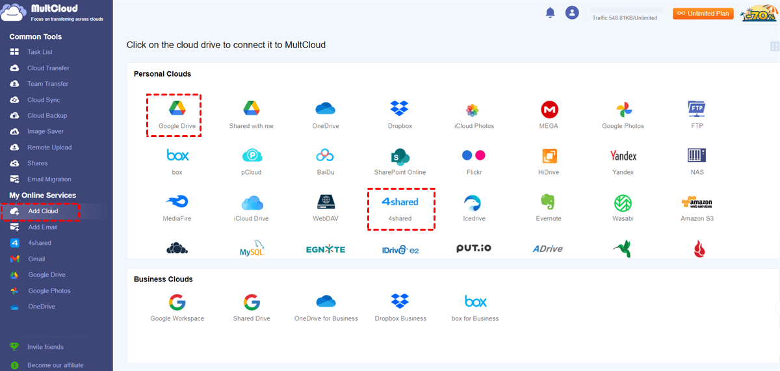This screenshot has height=371, width=780.
Task: Add the OneDrive personal cloud
Action: point(326,115)
